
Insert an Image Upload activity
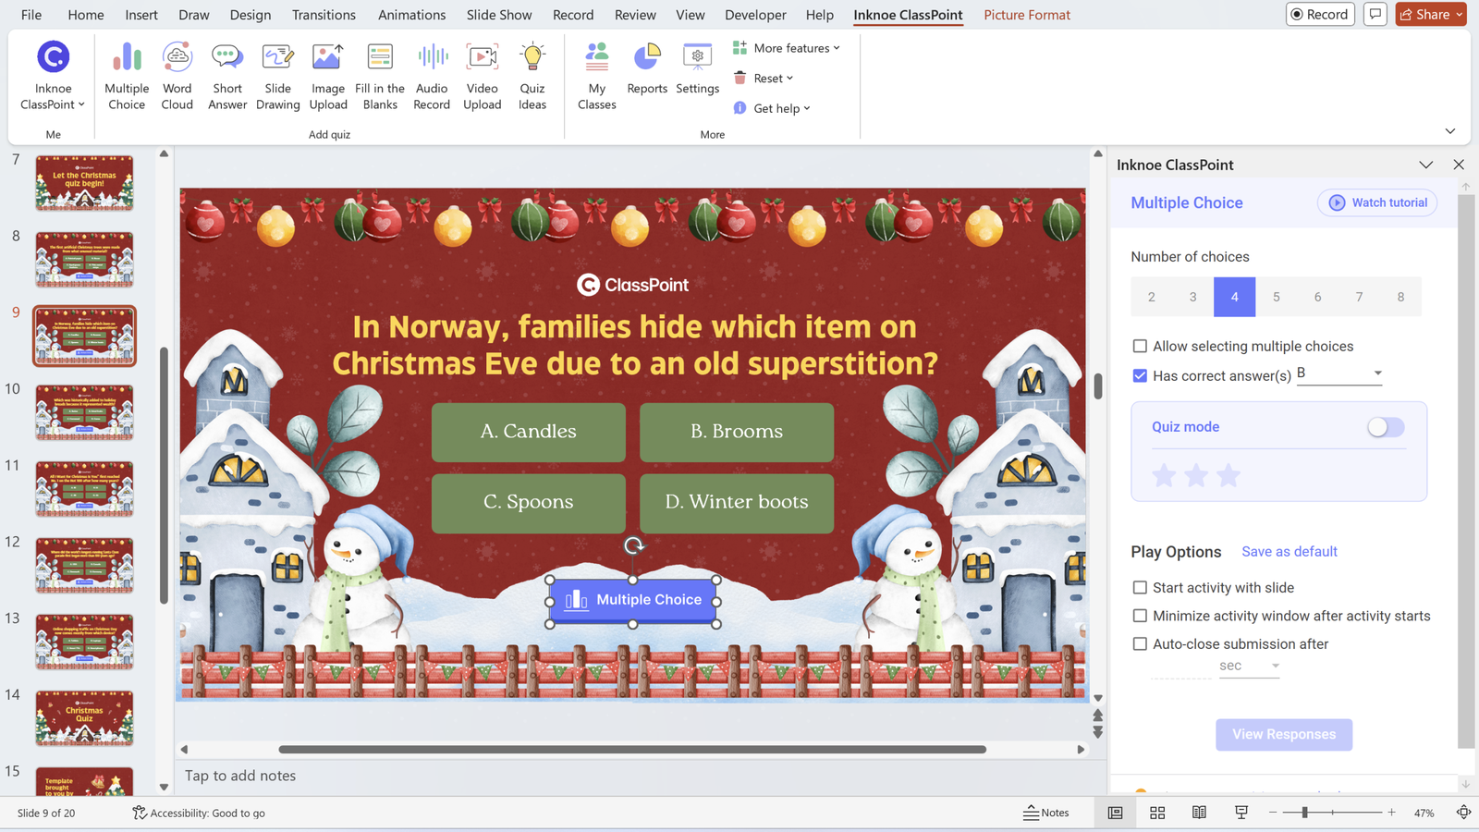328,76
